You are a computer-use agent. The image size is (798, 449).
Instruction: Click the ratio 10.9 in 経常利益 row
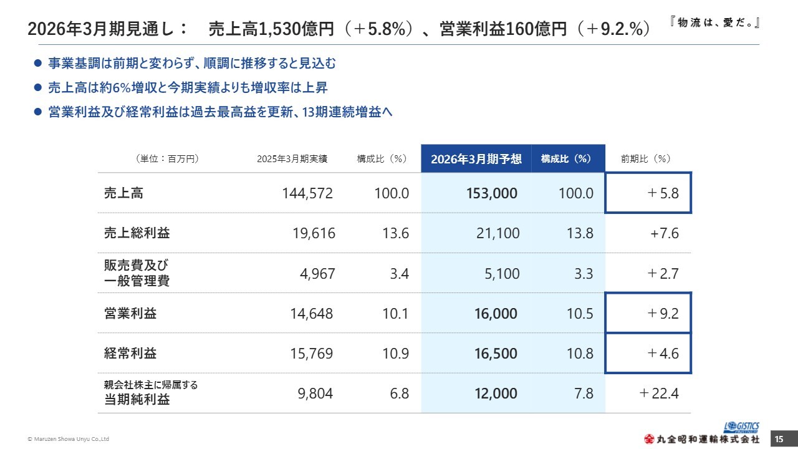(395, 353)
